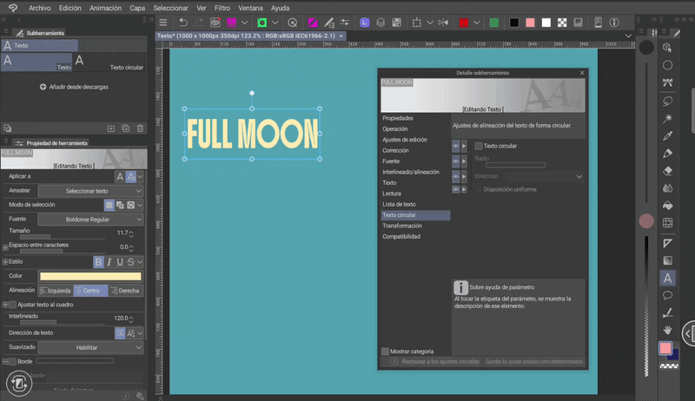Select the Hand move tool
The image size is (695, 401).
click(667, 330)
